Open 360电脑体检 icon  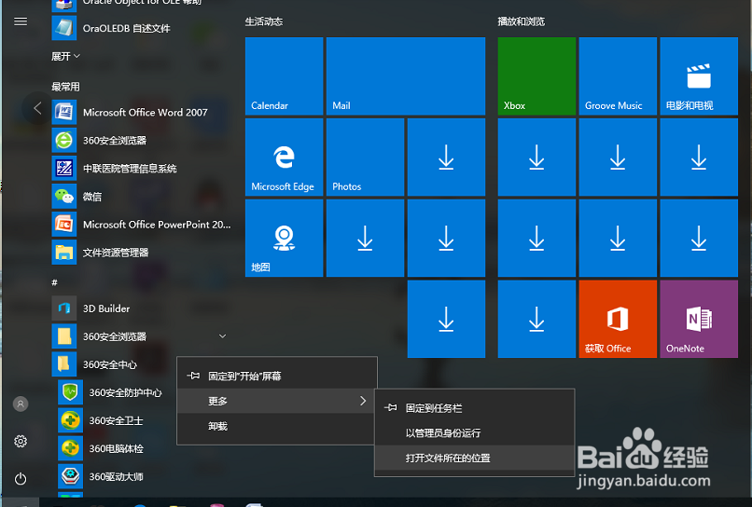[x=70, y=448]
